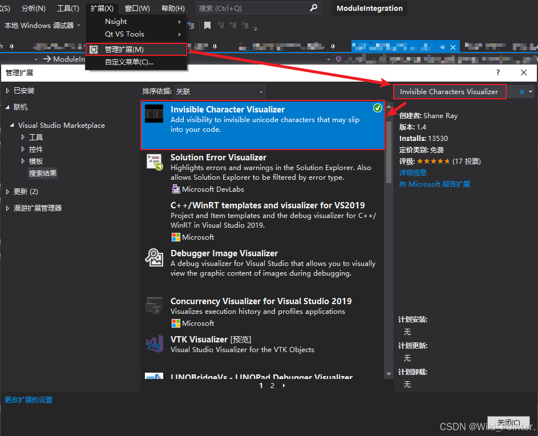Open the 帮助(H) menu
Image resolution: width=538 pixels, height=436 pixels.
pyautogui.click(x=173, y=8)
